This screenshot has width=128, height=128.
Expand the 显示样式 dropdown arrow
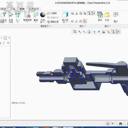pyautogui.click(x=67, y=22)
